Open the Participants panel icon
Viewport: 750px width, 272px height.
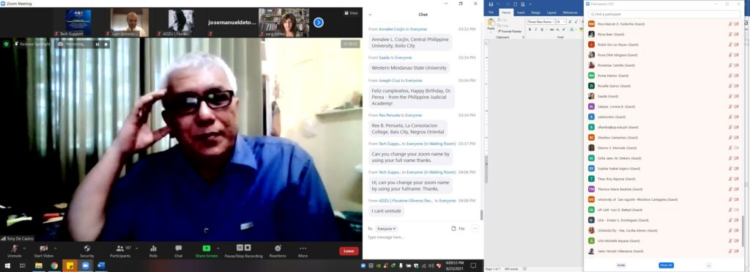point(120,248)
